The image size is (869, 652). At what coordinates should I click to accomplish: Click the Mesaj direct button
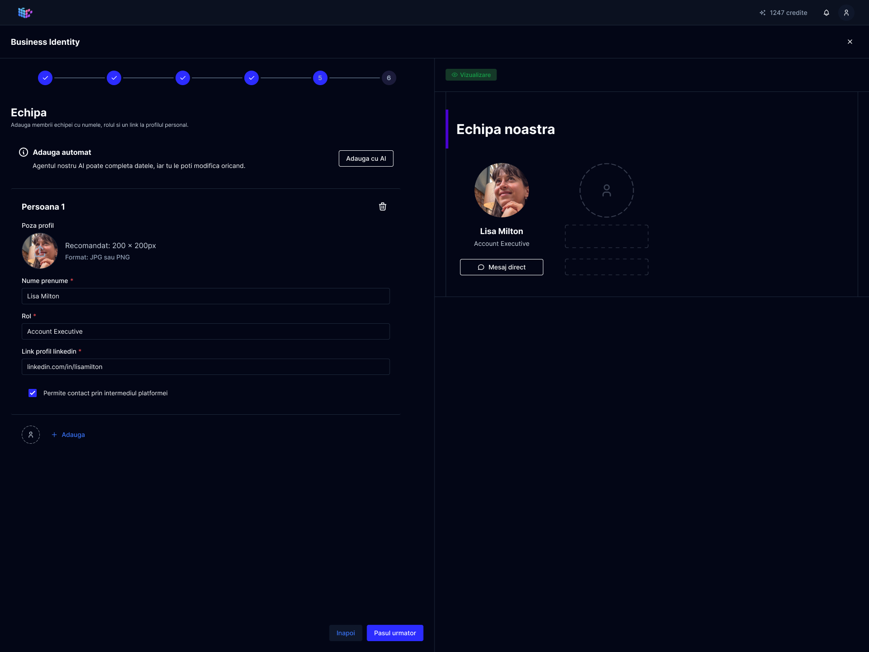tap(501, 267)
